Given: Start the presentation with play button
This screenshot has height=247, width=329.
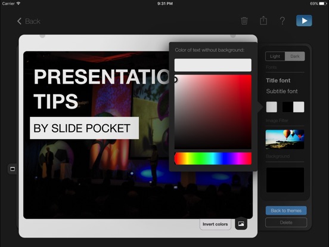Looking at the screenshot, I should pyautogui.click(x=304, y=20).
